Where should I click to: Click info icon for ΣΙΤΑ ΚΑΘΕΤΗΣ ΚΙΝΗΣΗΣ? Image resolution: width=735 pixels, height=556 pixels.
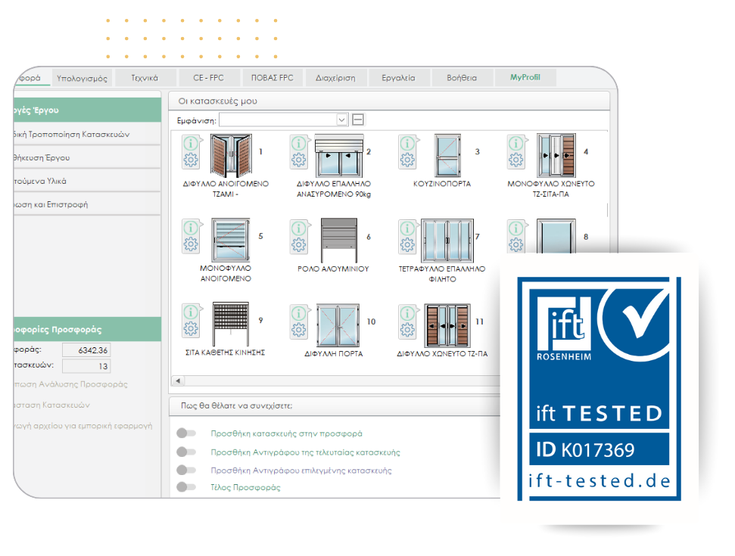pyautogui.click(x=192, y=312)
